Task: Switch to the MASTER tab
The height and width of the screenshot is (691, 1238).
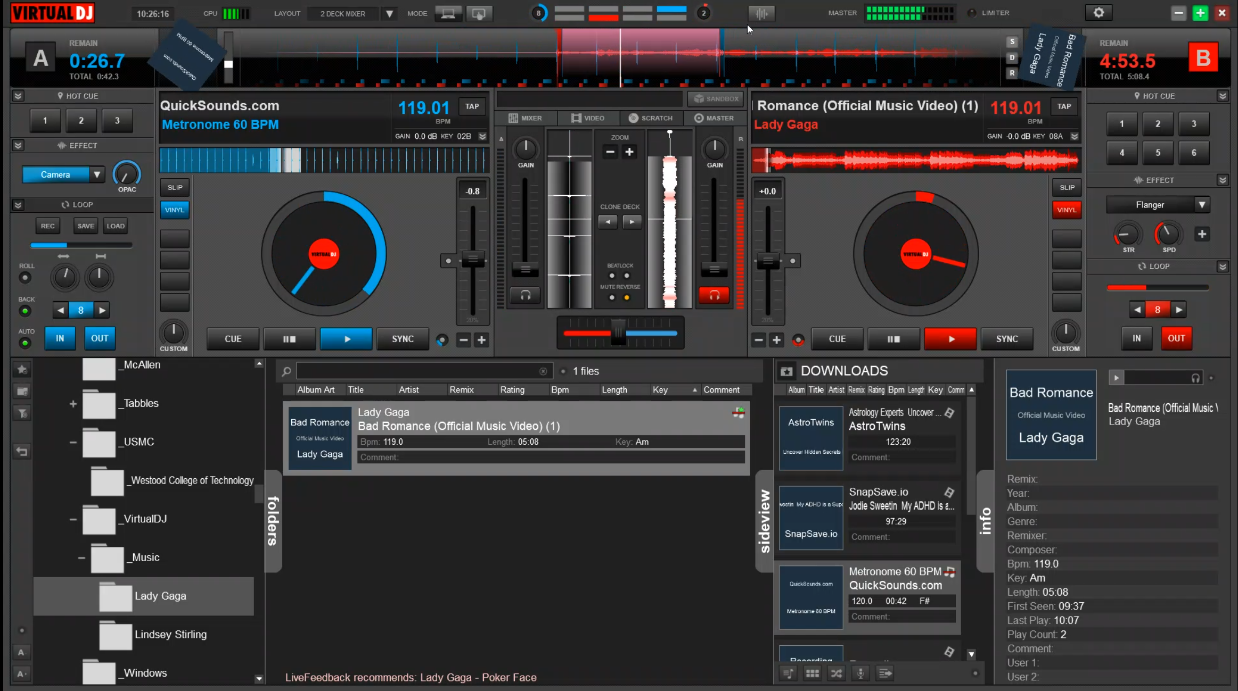Action: 714,118
